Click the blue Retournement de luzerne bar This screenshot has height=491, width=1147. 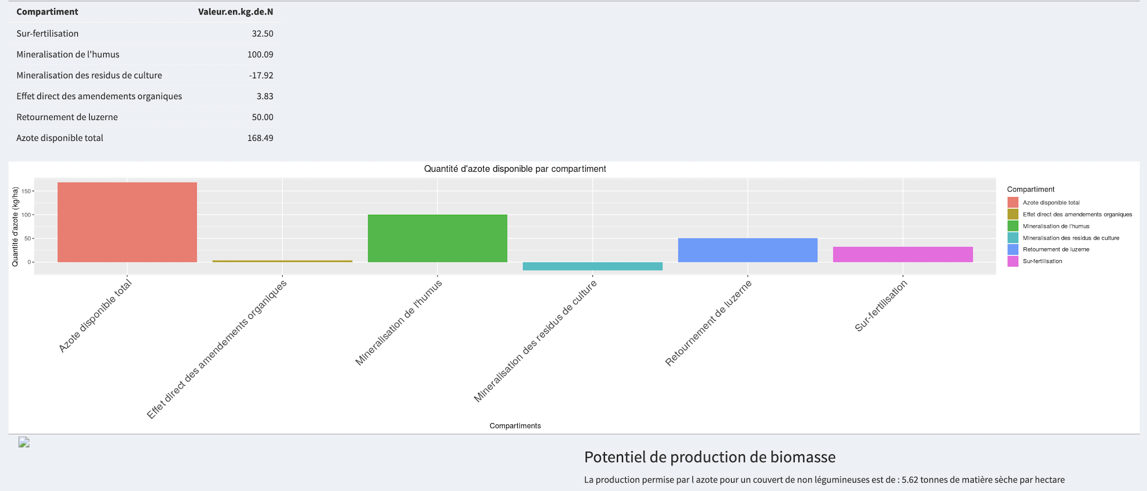point(748,250)
